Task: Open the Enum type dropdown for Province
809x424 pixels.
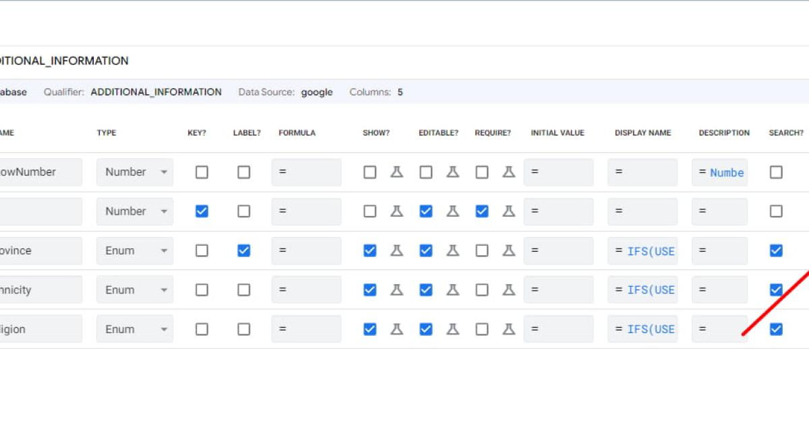Action: tap(134, 250)
